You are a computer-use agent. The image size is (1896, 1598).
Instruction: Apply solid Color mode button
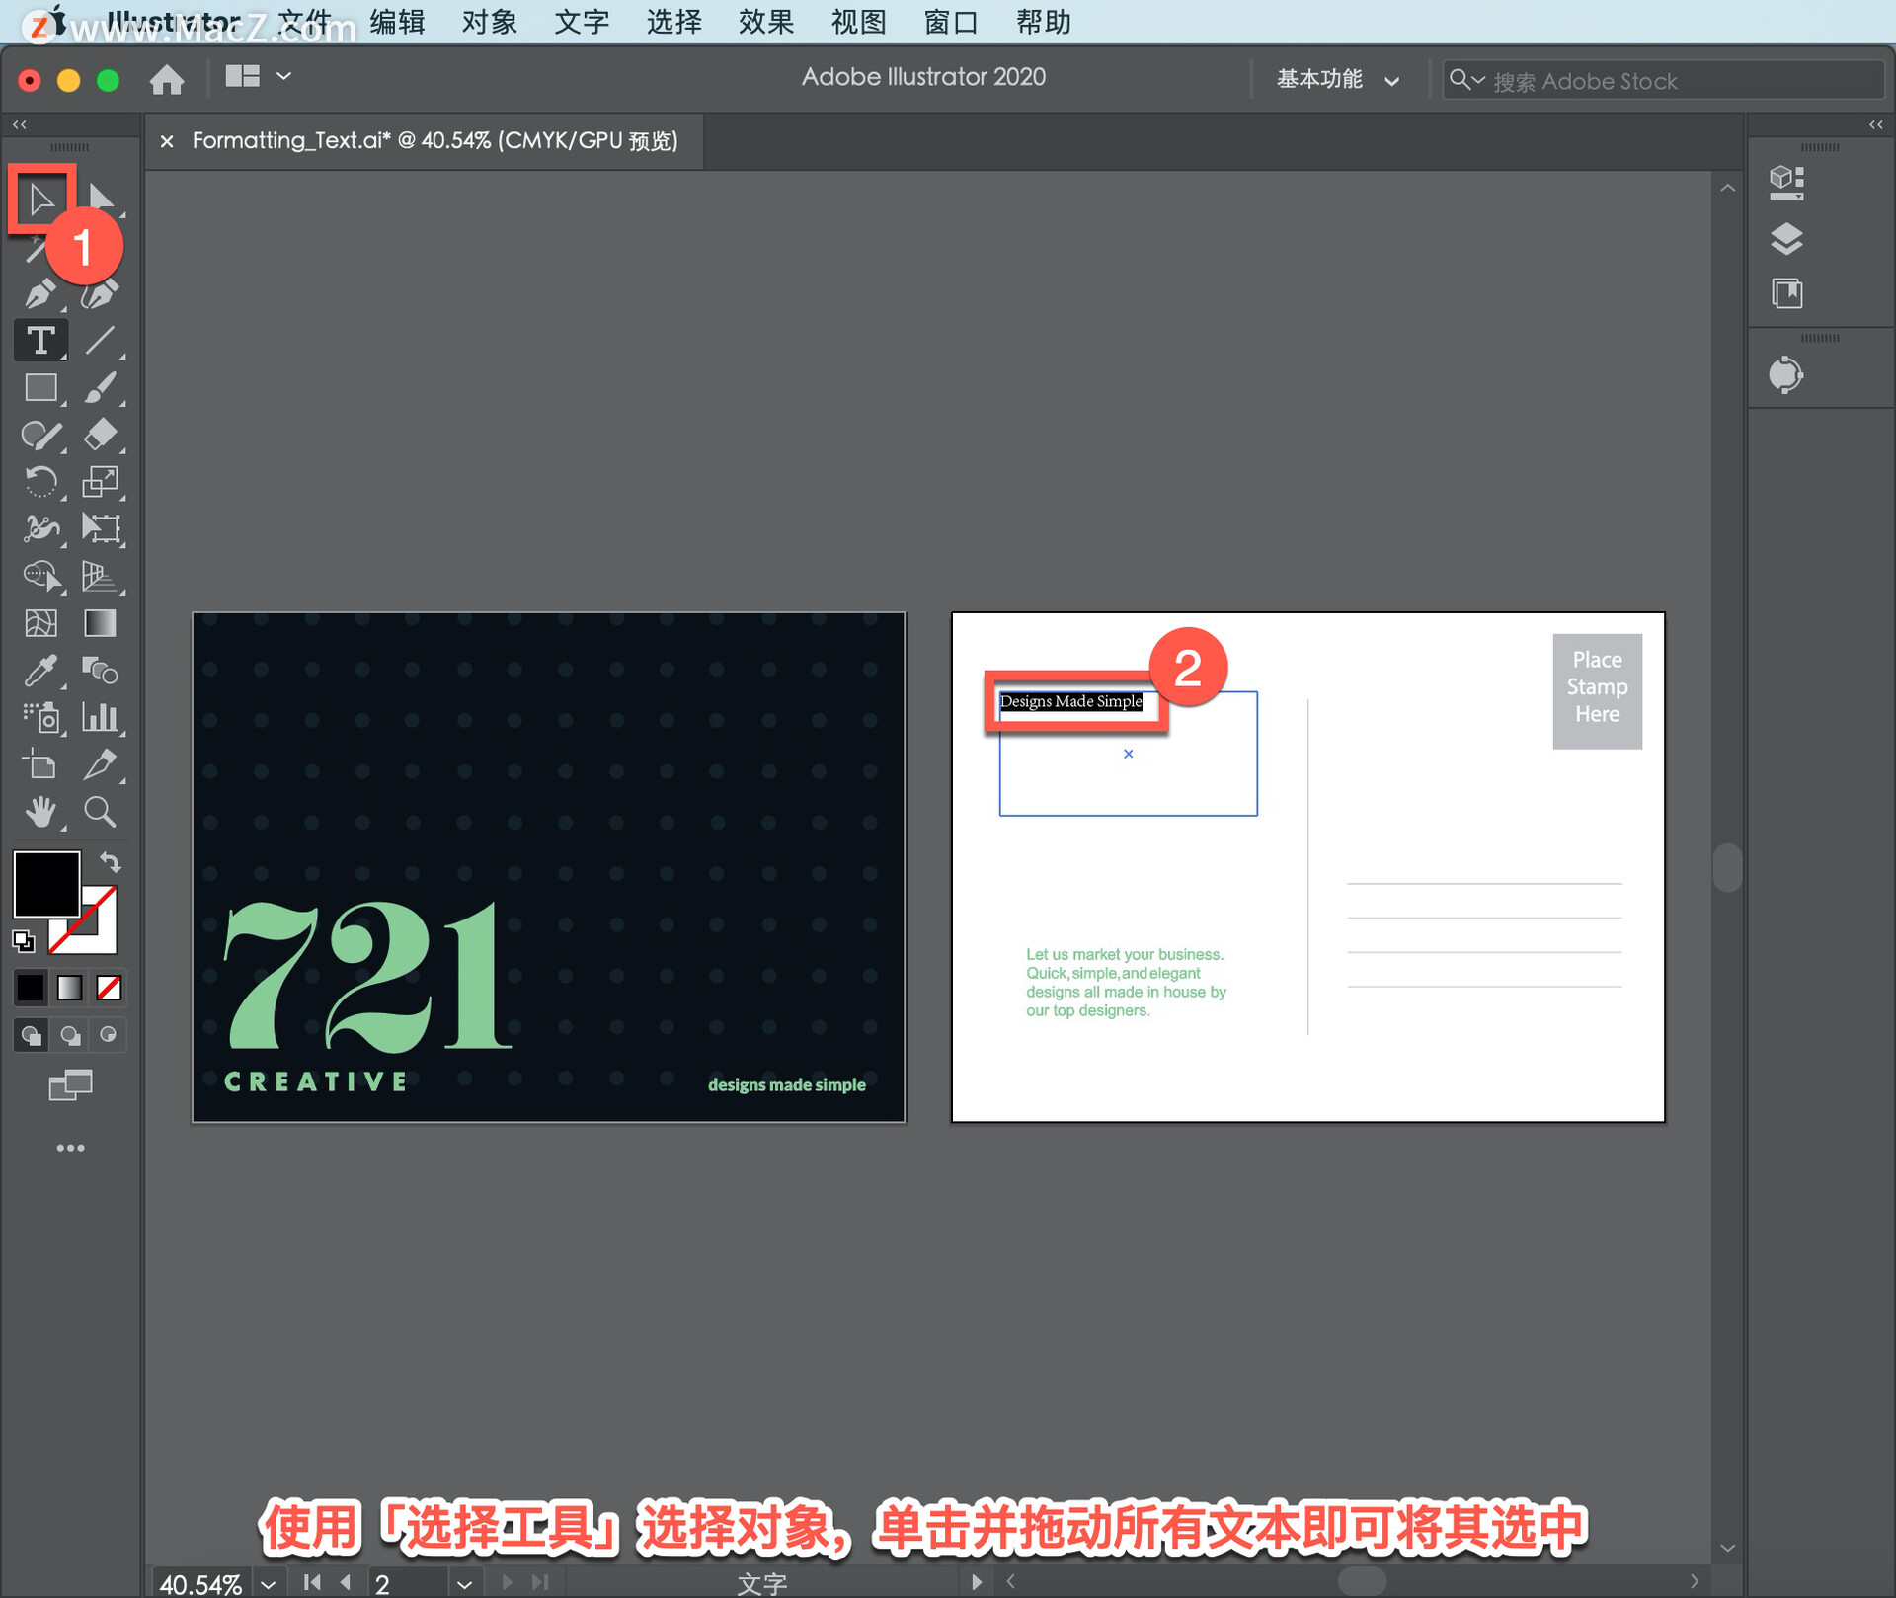31,987
